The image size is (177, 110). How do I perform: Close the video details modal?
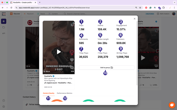pyautogui.click(x=134, y=19)
